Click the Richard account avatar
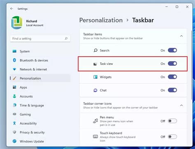Image resolution: width=195 pixels, height=149 pixels. (17, 23)
